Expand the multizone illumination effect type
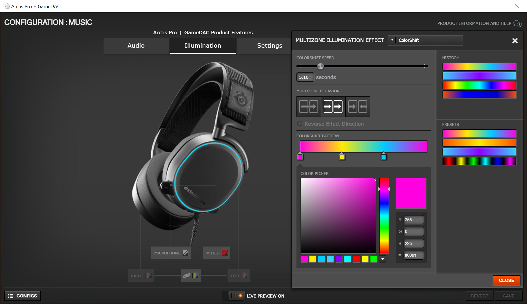This screenshot has height=304, width=527. (393, 40)
